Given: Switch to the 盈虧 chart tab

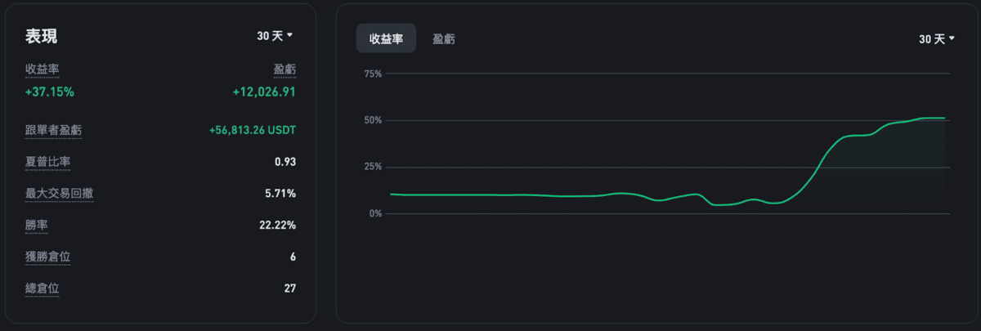Looking at the screenshot, I should 444,38.
